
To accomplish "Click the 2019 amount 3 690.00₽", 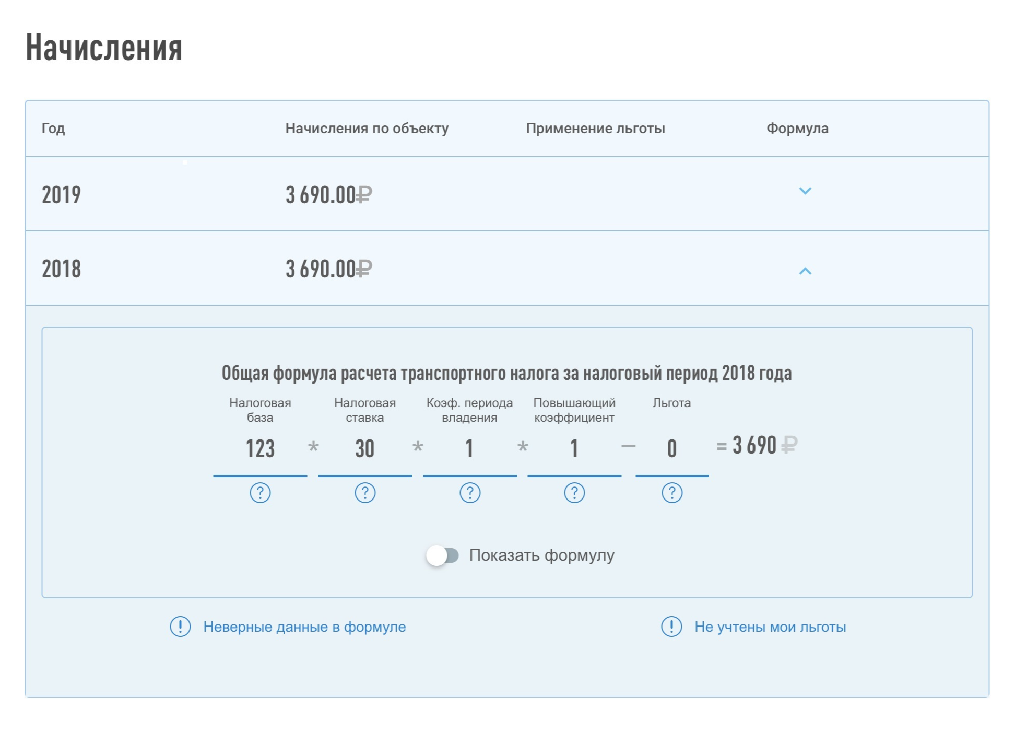I will click(328, 195).
